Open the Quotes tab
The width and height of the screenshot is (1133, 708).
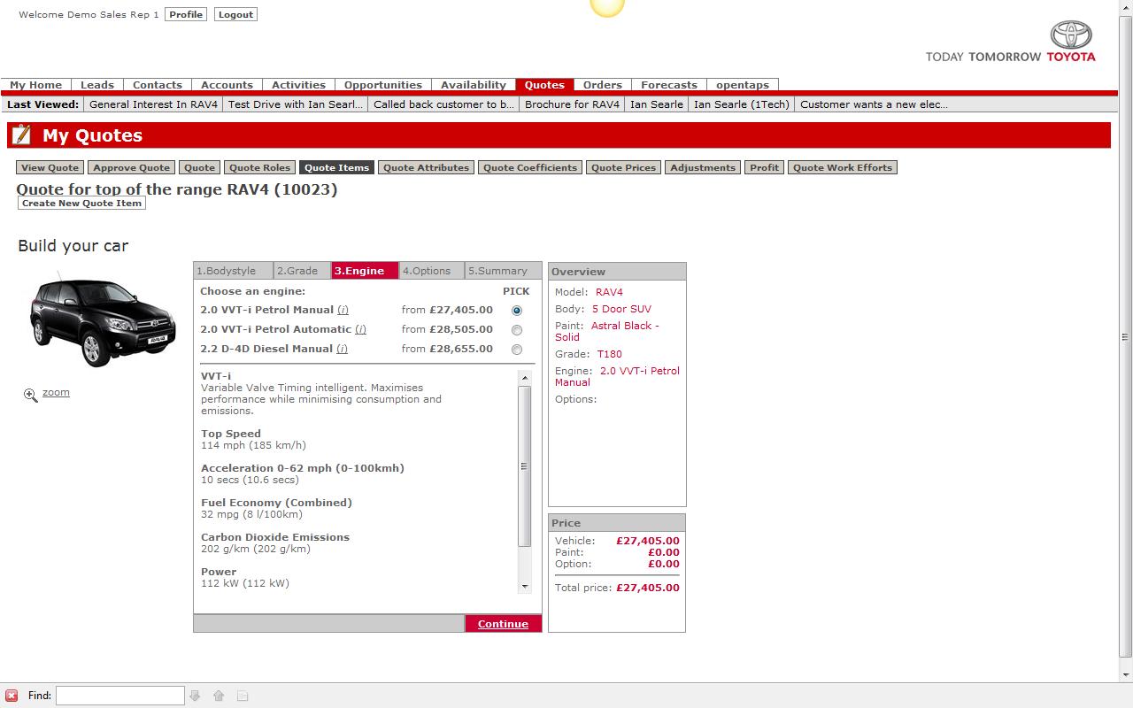(x=544, y=85)
